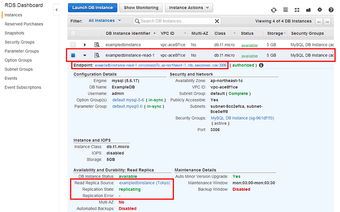Click info icon next to authorized
340x212 pixels.
click(x=261, y=65)
